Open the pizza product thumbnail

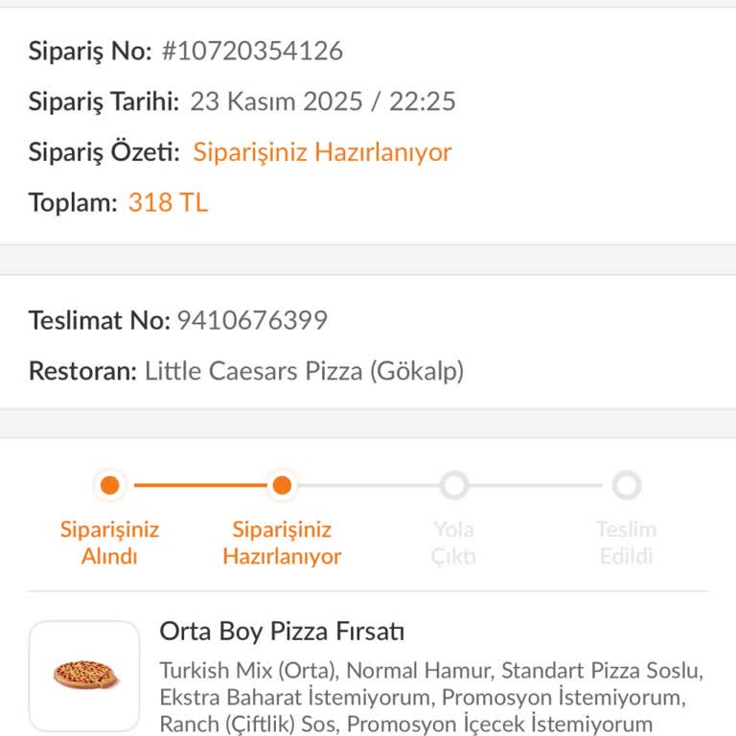click(84, 676)
